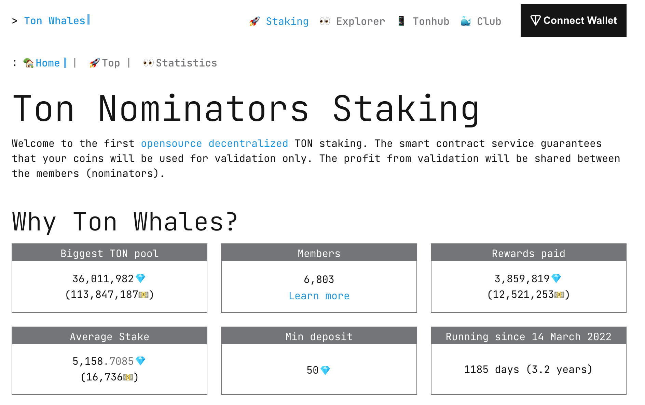
Task: Switch to the Explorer section
Action: pos(360,21)
